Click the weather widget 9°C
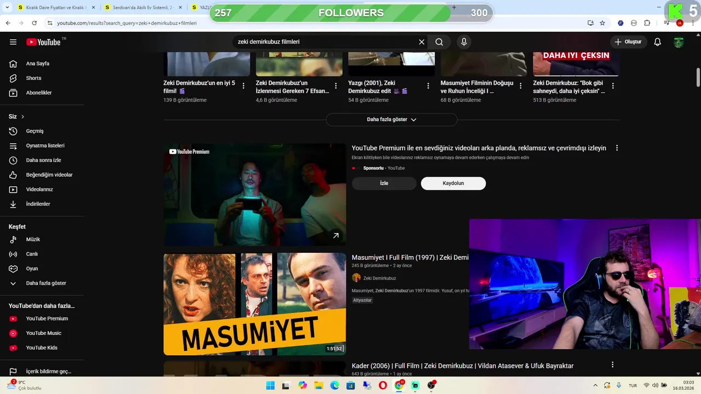 tap(25, 385)
